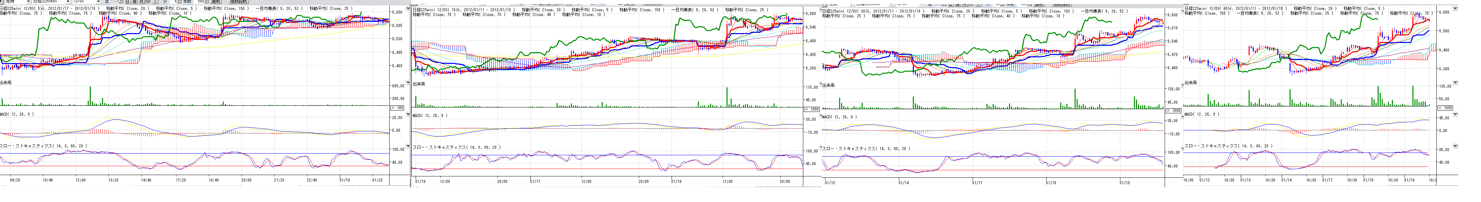Click the ×100 volume scale label

[397, 107]
